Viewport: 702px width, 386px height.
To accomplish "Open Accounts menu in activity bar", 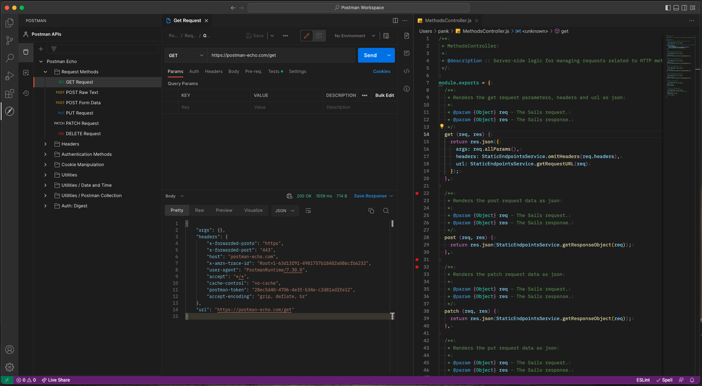I will click(9, 350).
